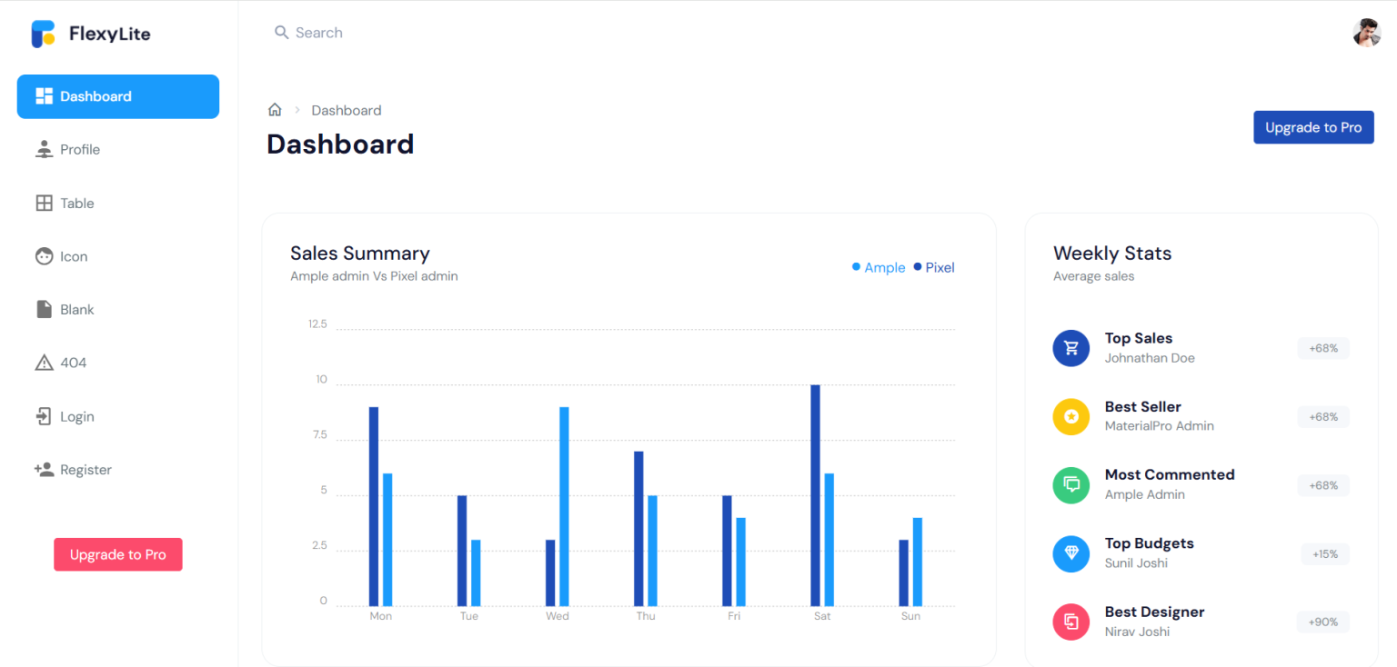Click the Best Designer icon for Nirav Joshi
Viewport: 1397px width, 667px height.
pos(1070,622)
